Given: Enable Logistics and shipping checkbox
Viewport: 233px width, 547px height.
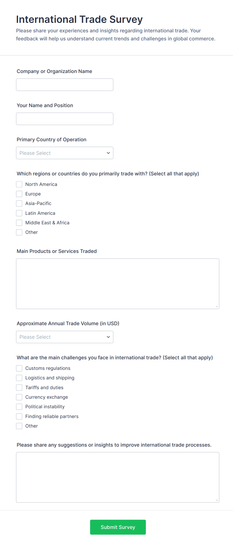Looking at the screenshot, I should pos(19,378).
